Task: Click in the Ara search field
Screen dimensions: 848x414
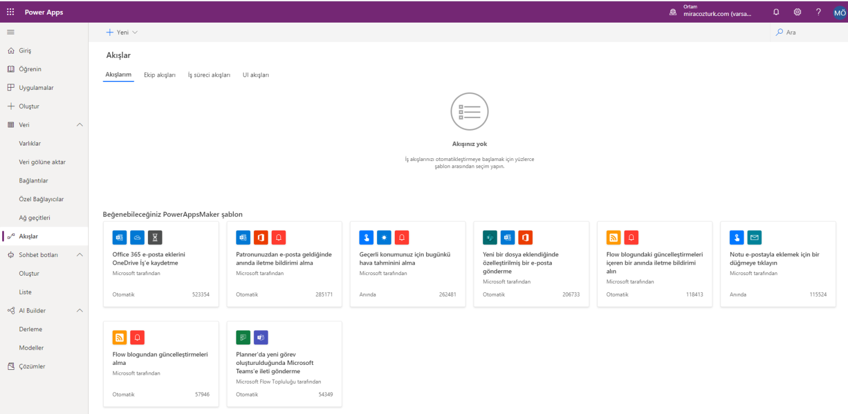Action: tap(809, 33)
